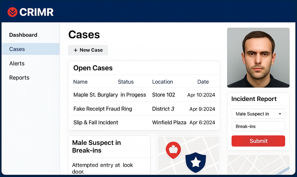The height and width of the screenshot is (177, 297).
Task: Click the Male Suspect in Break-ins card title
Action: tap(96, 146)
